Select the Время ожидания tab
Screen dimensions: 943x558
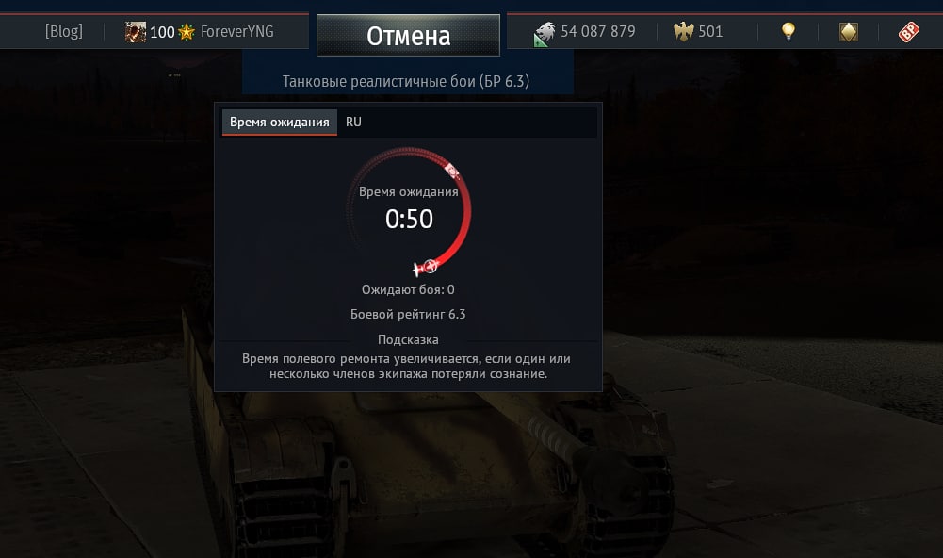(280, 123)
